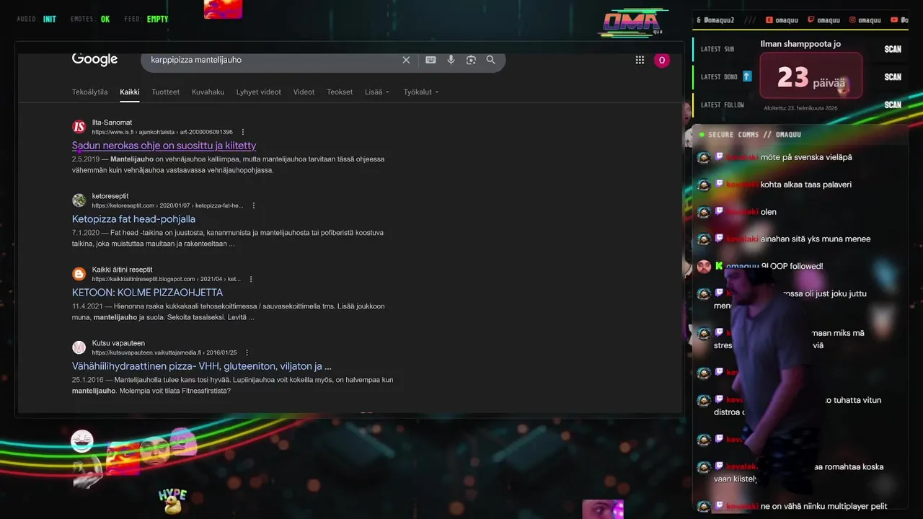Select the Kaikki tab
923x519 pixels.
coord(130,92)
